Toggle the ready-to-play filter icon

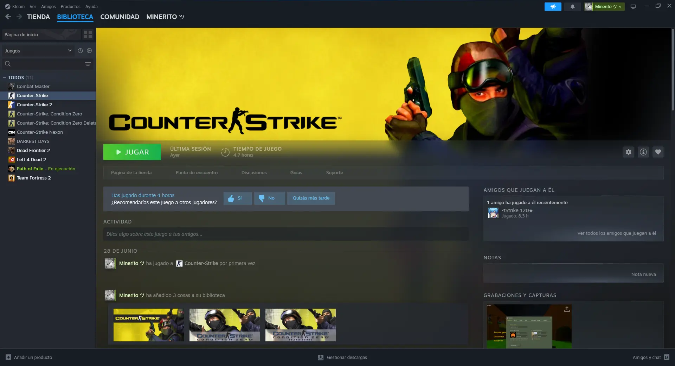tap(89, 51)
